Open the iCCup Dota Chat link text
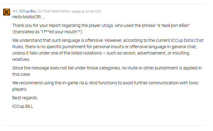This screenshot has height=131, width=213. (x=187, y=40)
